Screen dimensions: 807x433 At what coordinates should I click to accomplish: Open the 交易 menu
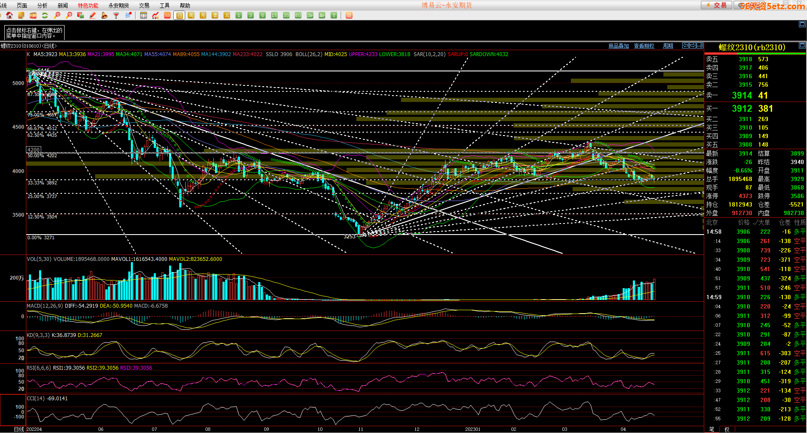click(x=144, y=6)
